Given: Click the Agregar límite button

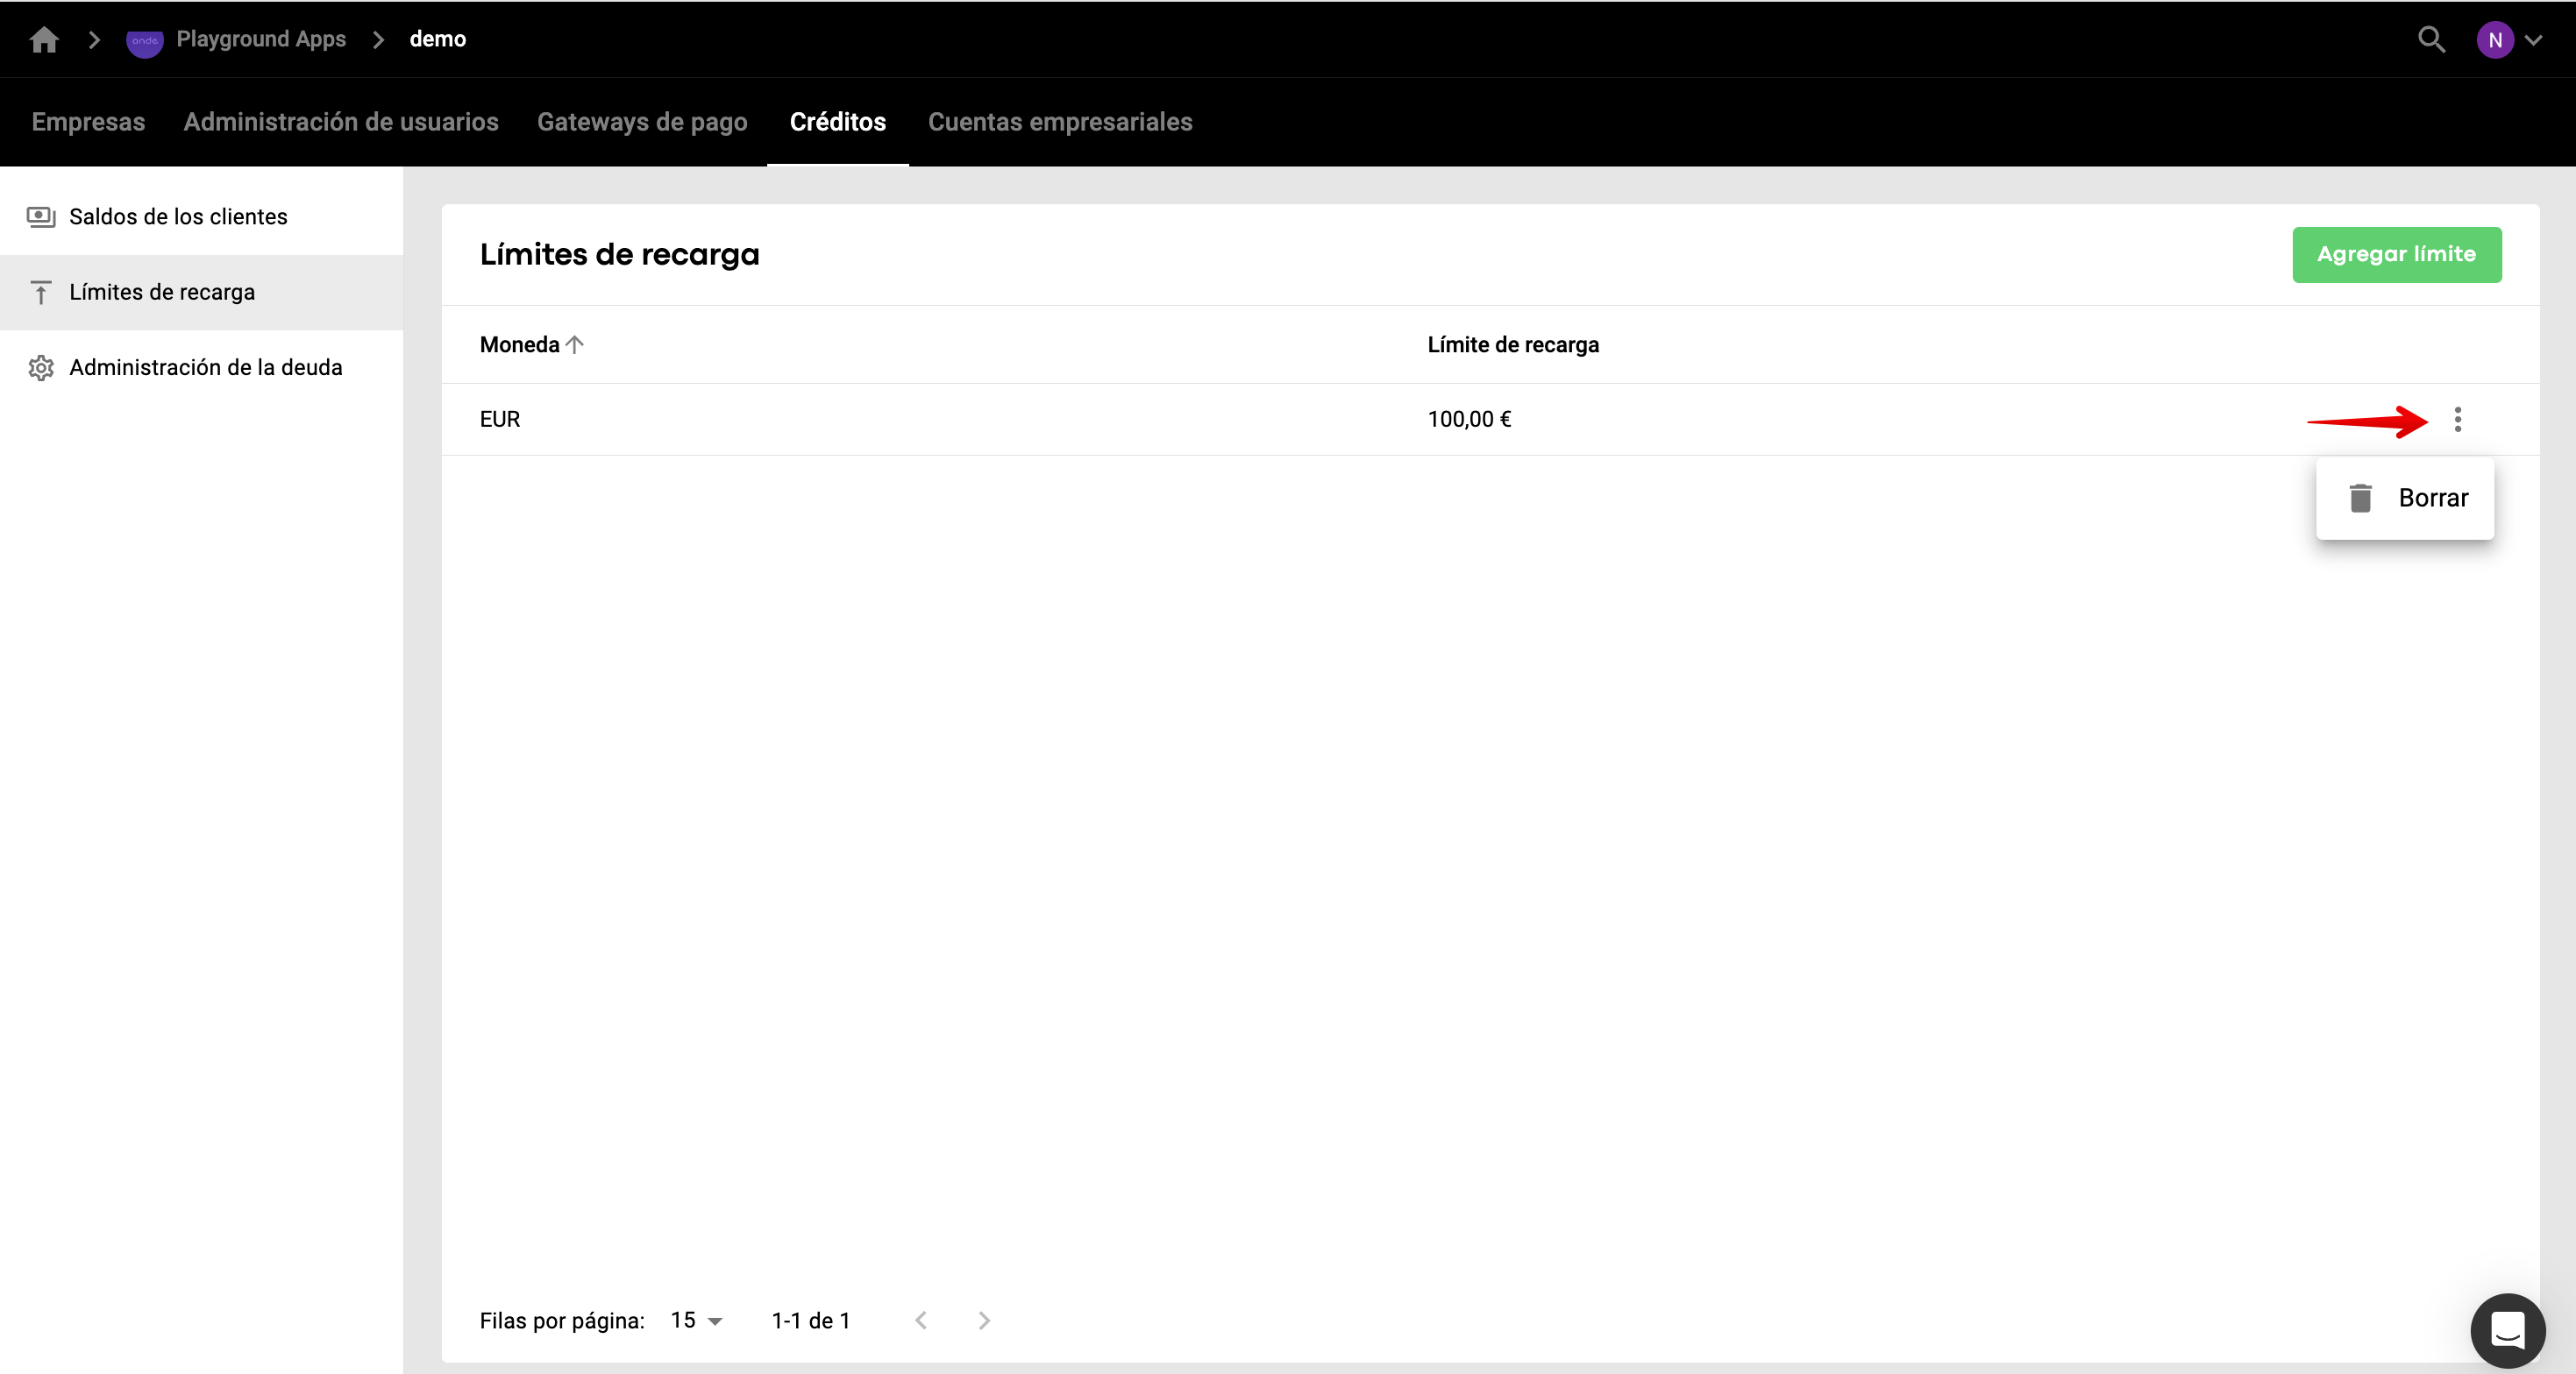Looking at the screenshot, I should tap(2396, 255).
